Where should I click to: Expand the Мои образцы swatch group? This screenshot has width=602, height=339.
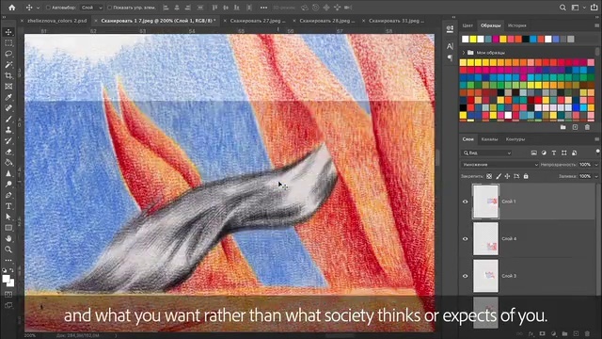click(x=464, y=53)
